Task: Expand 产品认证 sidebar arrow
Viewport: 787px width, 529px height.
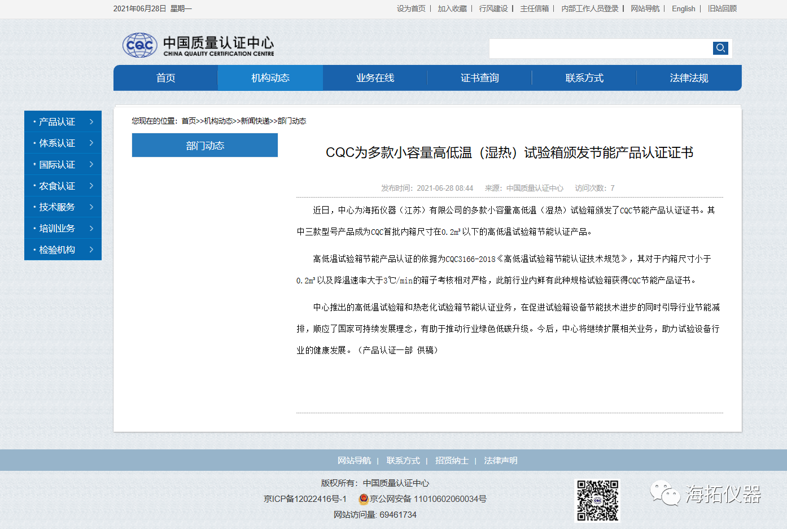Action: [91, 122]
